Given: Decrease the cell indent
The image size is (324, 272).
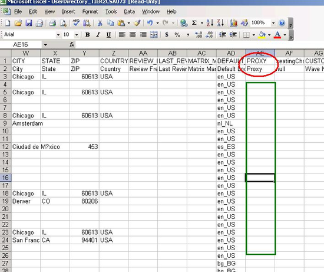Looking at the screenshot, I should point(222,35).
